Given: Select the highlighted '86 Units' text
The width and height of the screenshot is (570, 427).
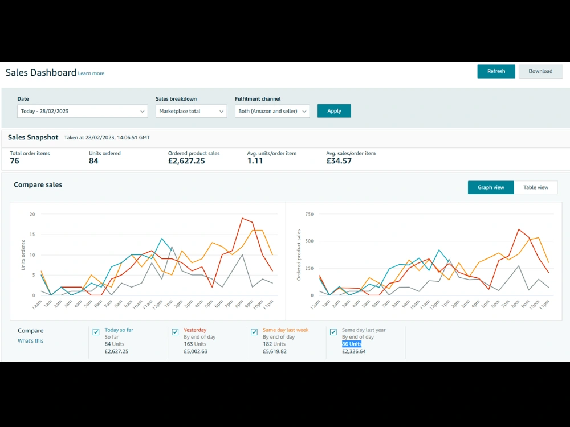Looking at the screenshot, I should pos(352,344).
